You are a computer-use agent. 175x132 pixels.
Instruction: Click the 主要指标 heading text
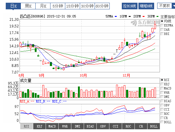coord(168,17)
